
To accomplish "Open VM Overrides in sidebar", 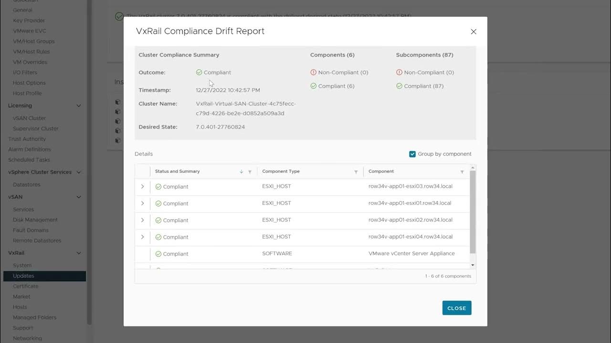I will pyautogui.click(x=30, y=62).
